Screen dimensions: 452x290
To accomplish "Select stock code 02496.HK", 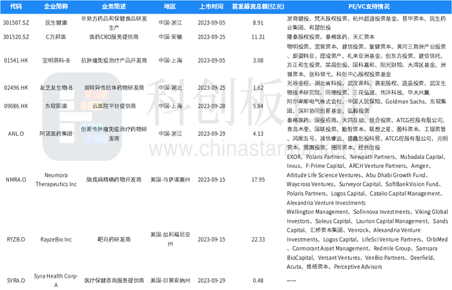I will click(x=16, y=88).
